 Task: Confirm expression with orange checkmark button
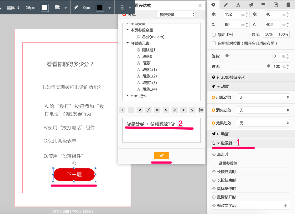[x=162, y=156]
